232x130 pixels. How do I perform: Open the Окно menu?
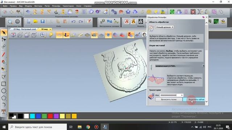pyautogui.click(x=79, y=6)
